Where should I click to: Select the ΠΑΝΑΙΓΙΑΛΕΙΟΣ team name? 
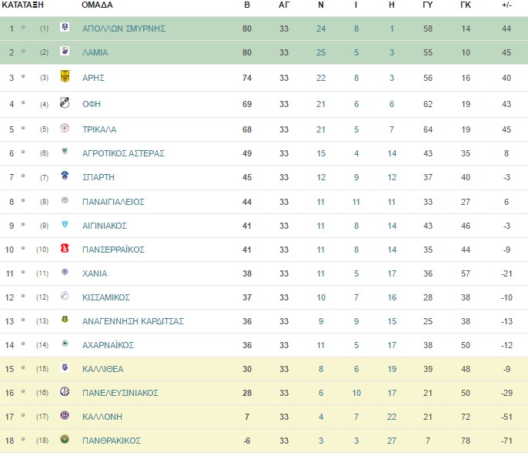click(x=113, y=202)
